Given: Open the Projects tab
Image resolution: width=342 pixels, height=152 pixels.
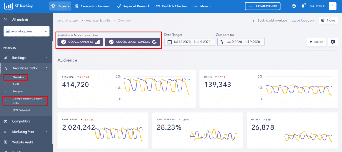Looking at the screenshot, I should point(60,6).
